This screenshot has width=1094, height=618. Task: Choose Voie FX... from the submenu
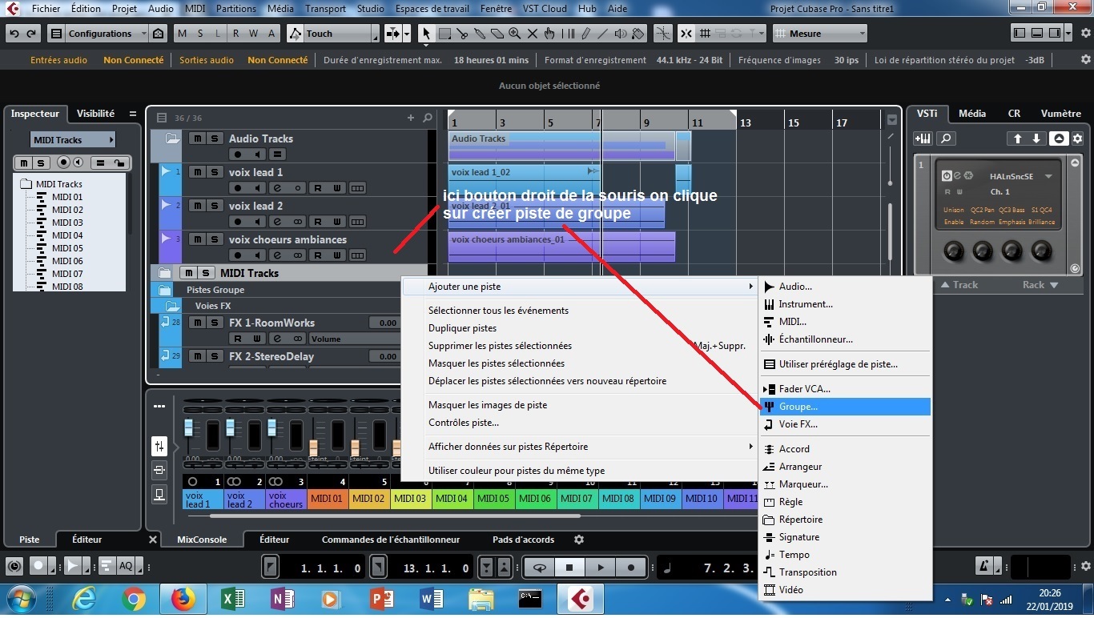[x=846, y=424]
